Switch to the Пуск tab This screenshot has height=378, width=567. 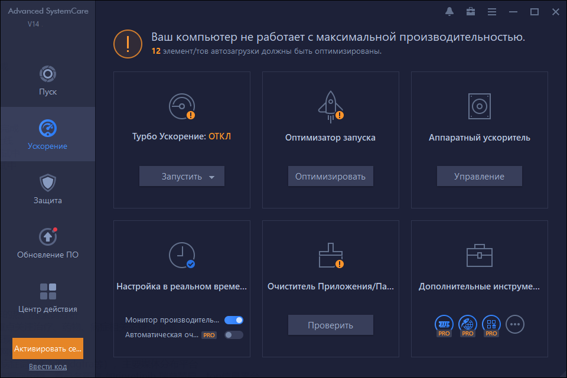click(x=48, y=81)
